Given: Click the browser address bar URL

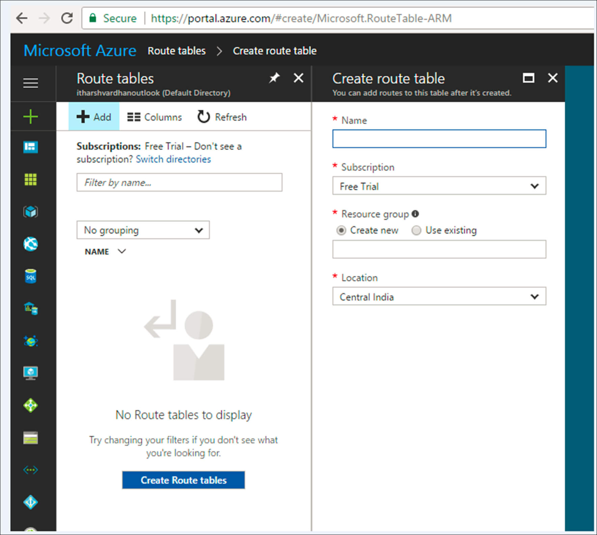Looking at the screenshot, I should coord(301,18).
